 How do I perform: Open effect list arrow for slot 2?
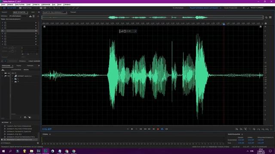[x=36, y=25]
